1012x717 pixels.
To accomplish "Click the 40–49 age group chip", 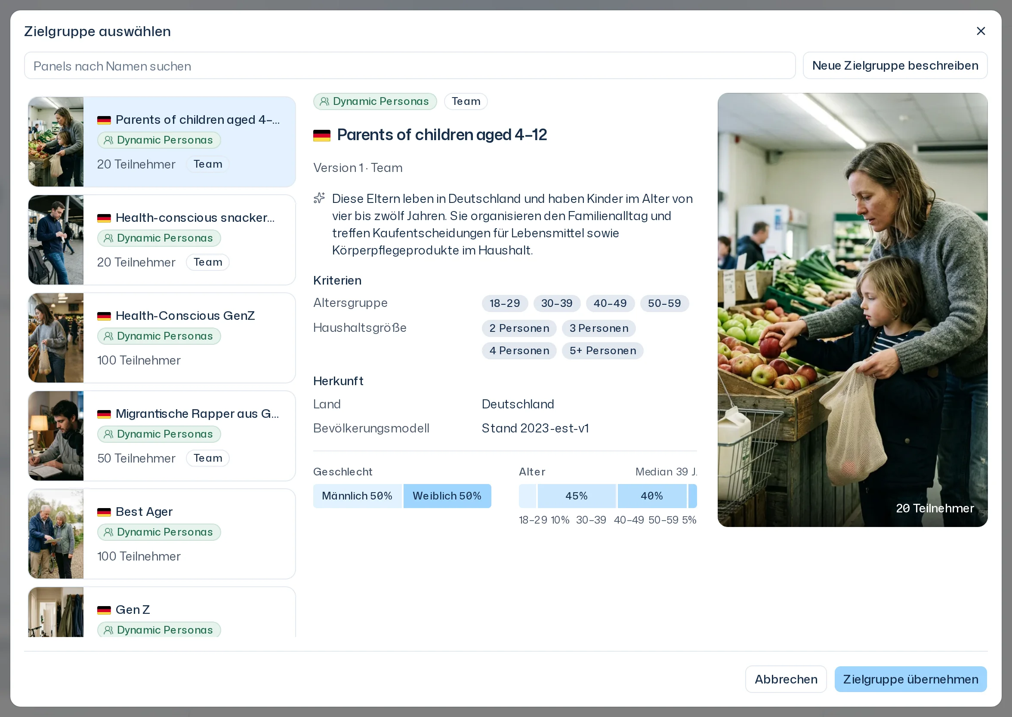I will (x=610, y=303).
